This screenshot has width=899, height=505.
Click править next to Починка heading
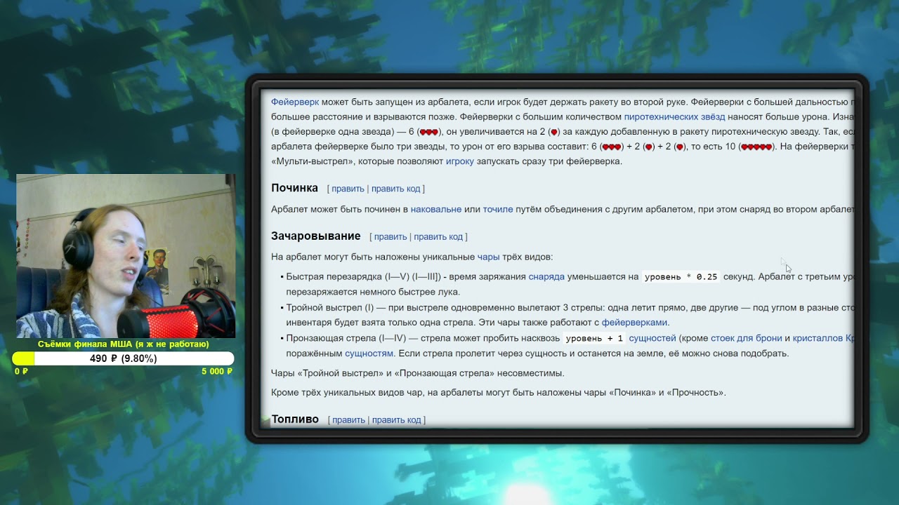pos(348,189)
